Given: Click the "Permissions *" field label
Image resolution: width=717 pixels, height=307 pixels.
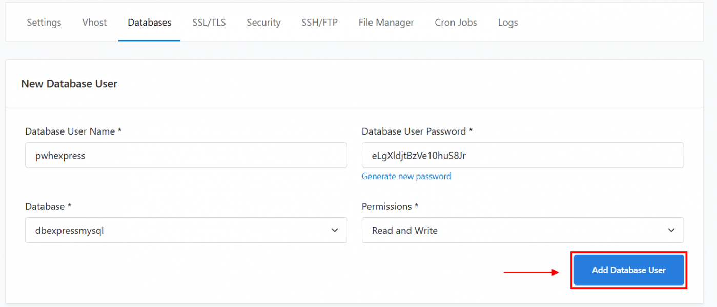Looking at the screenshot, I should [390, 207].
